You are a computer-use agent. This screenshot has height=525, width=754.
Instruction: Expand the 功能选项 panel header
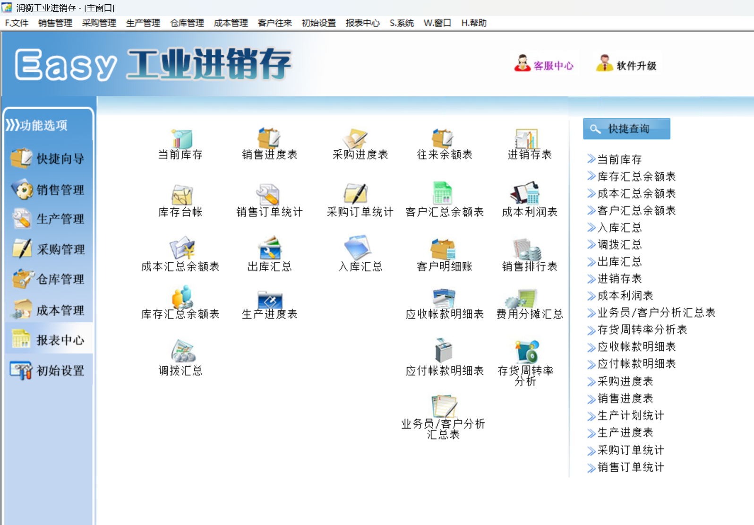[x=36, y=125]
